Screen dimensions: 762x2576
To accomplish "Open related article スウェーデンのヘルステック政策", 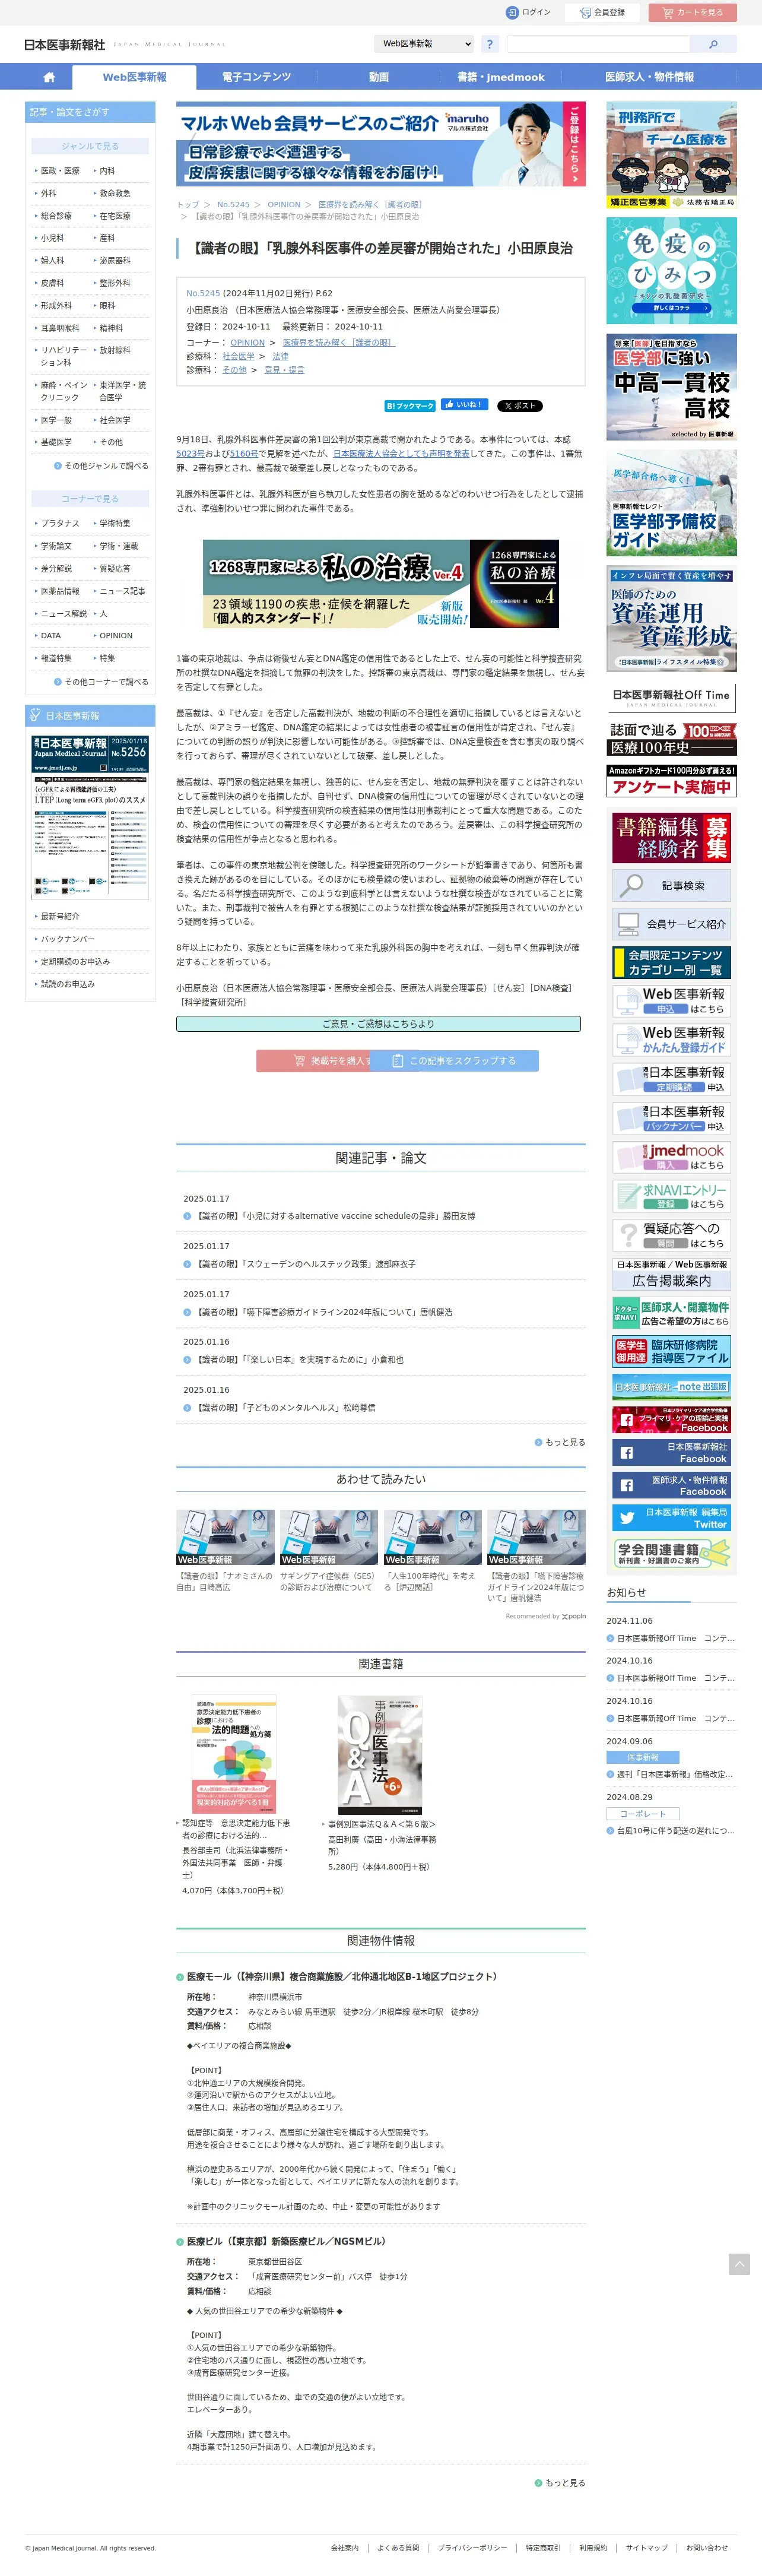I will pos(306,1264).
